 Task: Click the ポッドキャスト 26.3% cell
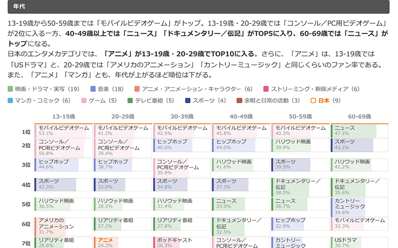pos(182,243)
